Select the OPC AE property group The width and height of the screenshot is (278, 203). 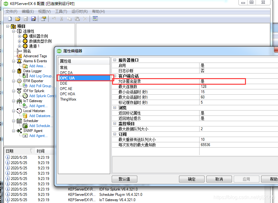point(66,89)
